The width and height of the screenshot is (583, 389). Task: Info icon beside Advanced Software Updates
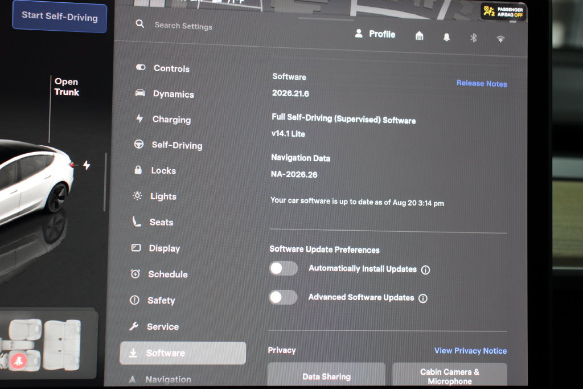(423, 298)
